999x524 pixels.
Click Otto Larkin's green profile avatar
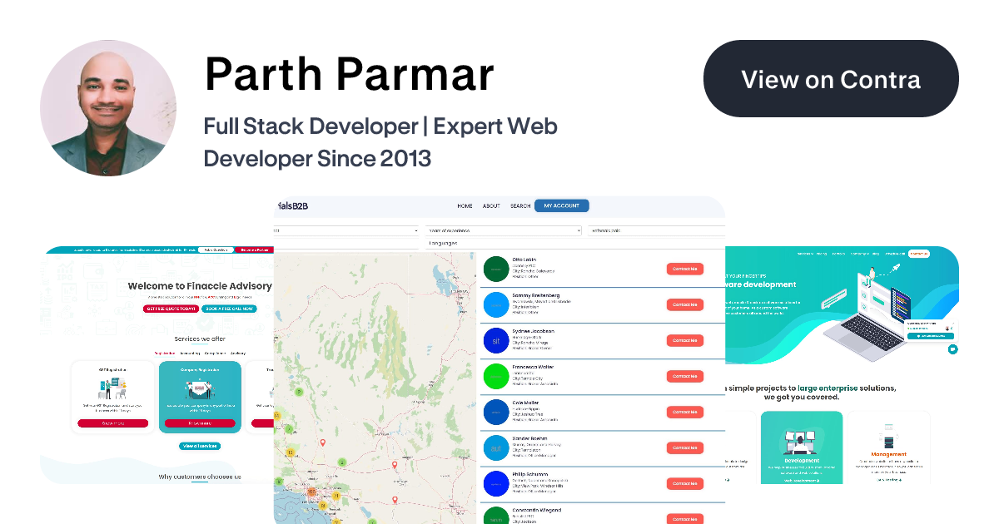tap(496, 269)
